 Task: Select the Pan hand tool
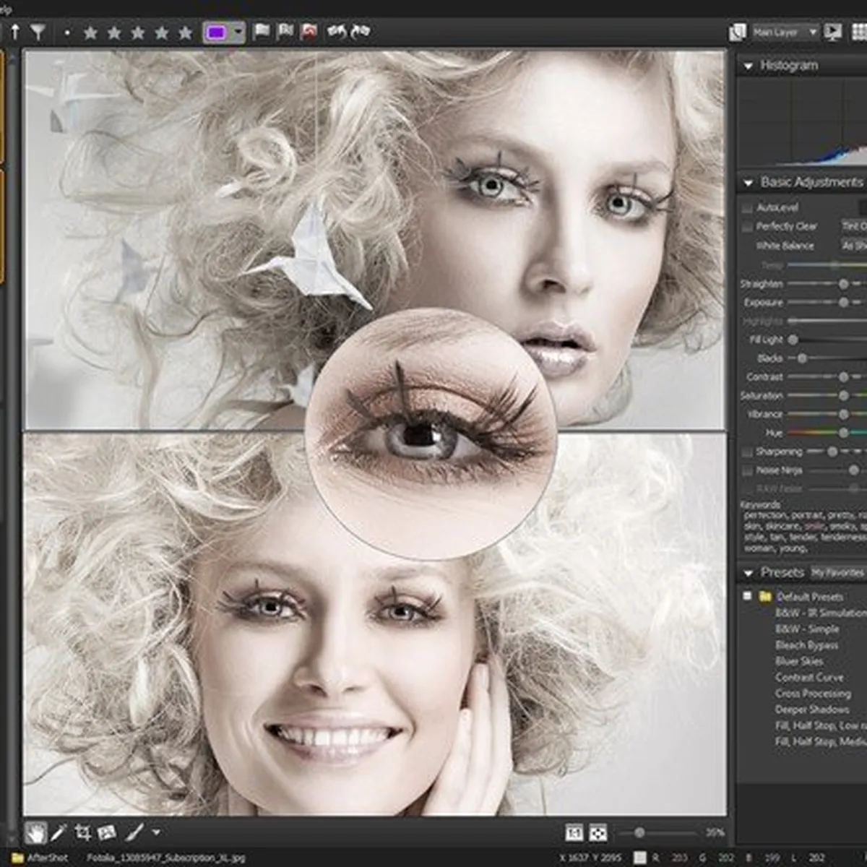pos(35,833)
